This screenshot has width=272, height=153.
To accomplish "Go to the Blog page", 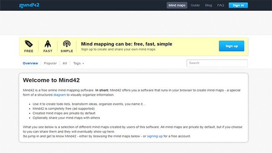I will point(208,5).
